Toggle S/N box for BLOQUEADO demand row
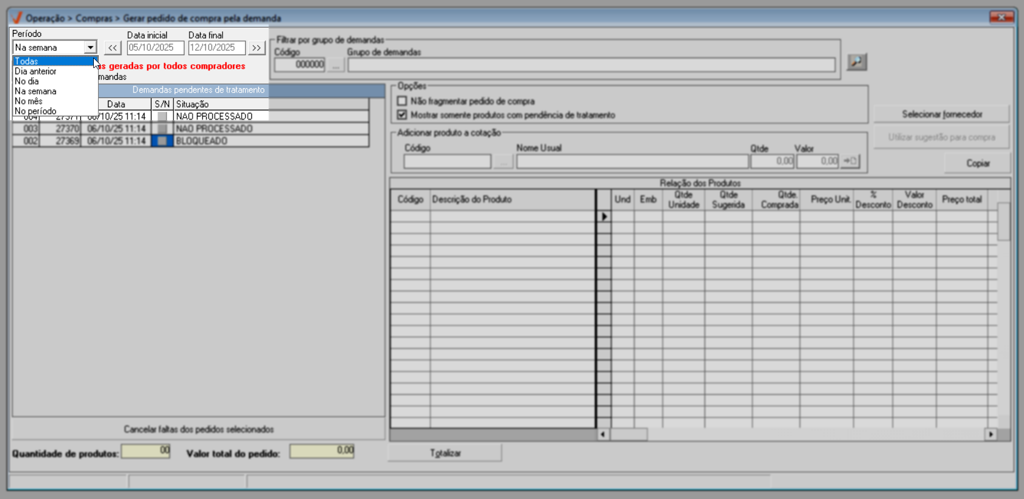1024x499 pixels. tap(162, 141)
